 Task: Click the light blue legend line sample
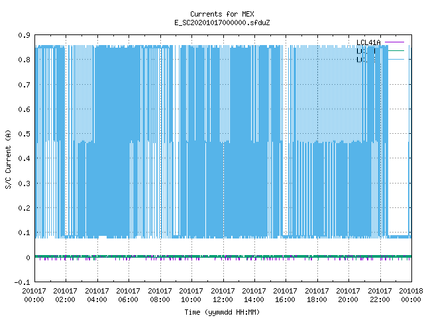click(x=396, y=59)
